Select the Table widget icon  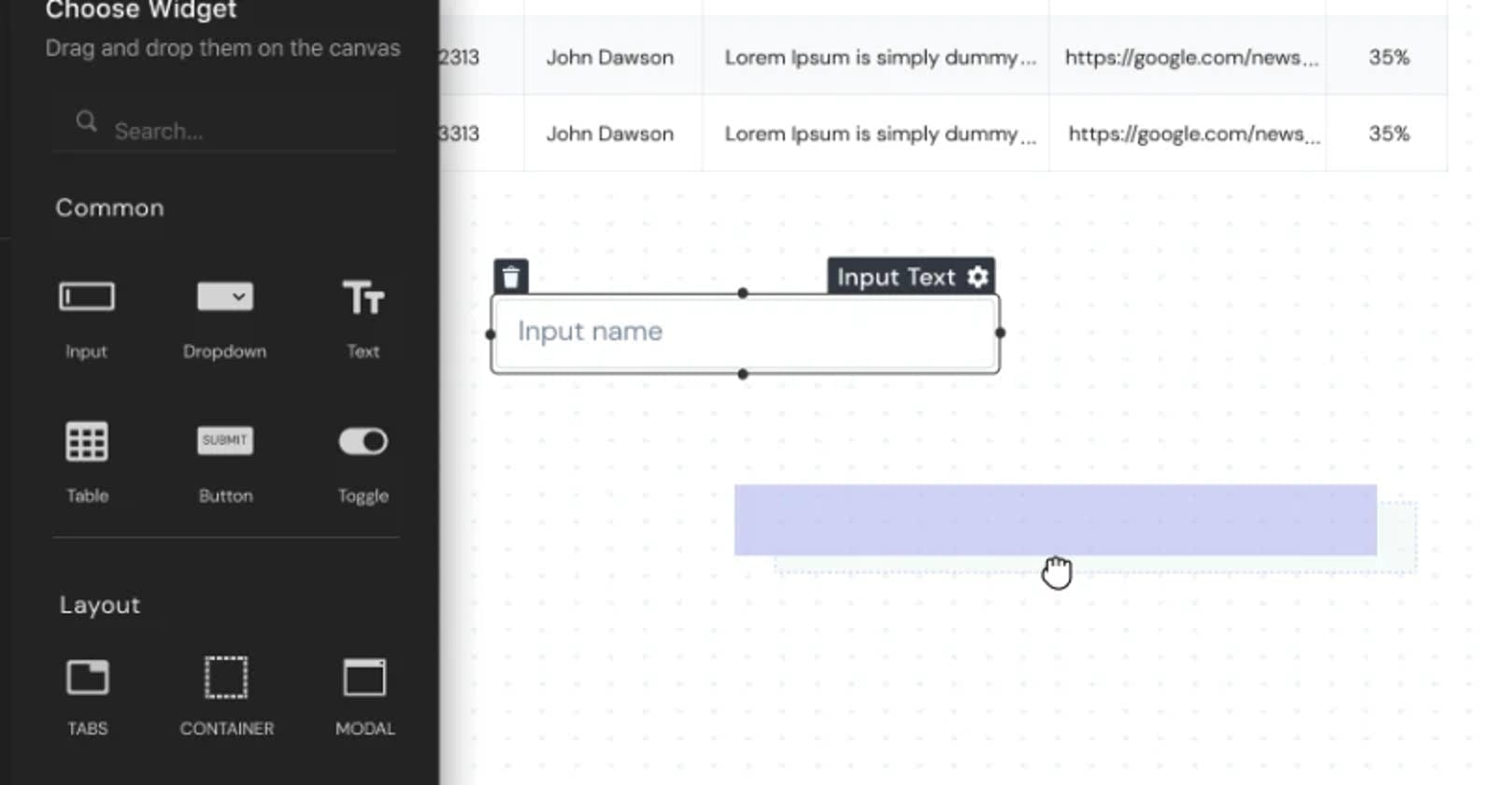pos(87,441)
